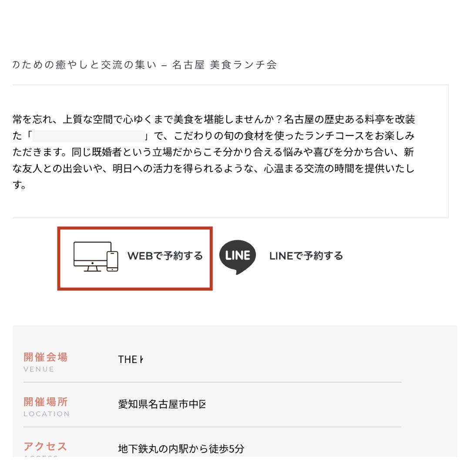Click the divider line under the venue row
This screenshot has height=470, width=470.
coord(212,382)
